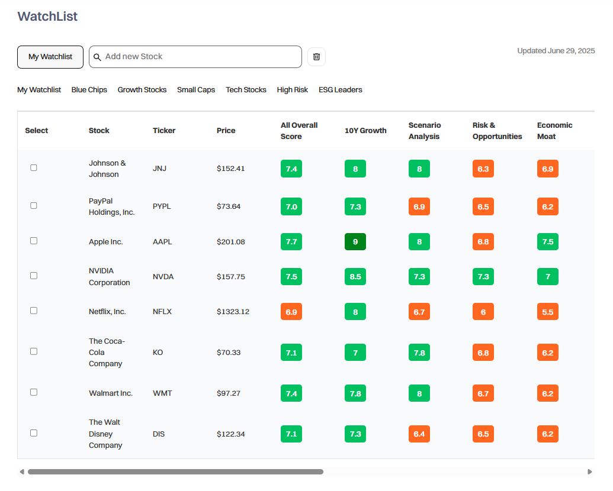This screenshot has height=491, width=613.
Task: Click Disney's 6.4 scenario analysis badge
Action: (x=419, y=434)
